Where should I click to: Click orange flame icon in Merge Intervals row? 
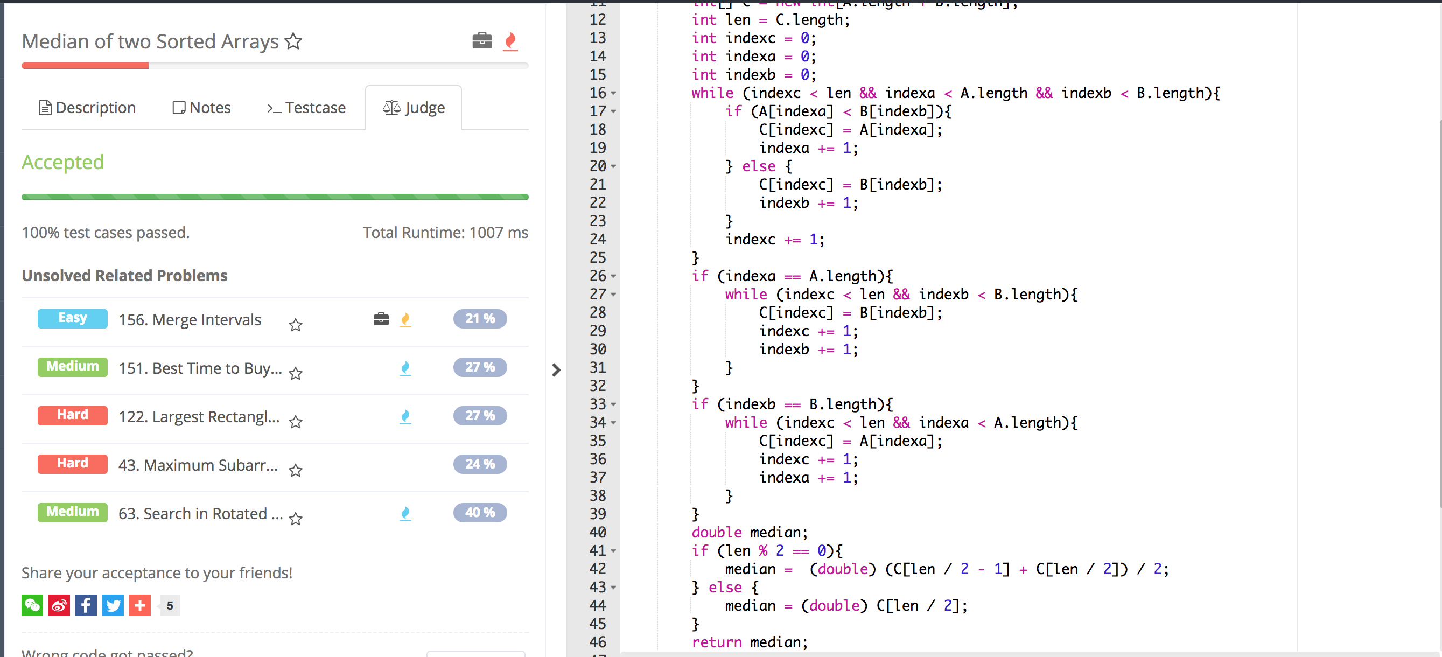click(405, 319)
